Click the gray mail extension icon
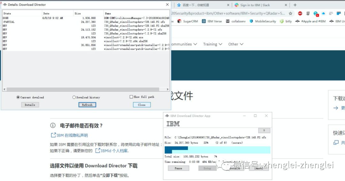Viewport: 345px width, 181px height. (331, 13)
